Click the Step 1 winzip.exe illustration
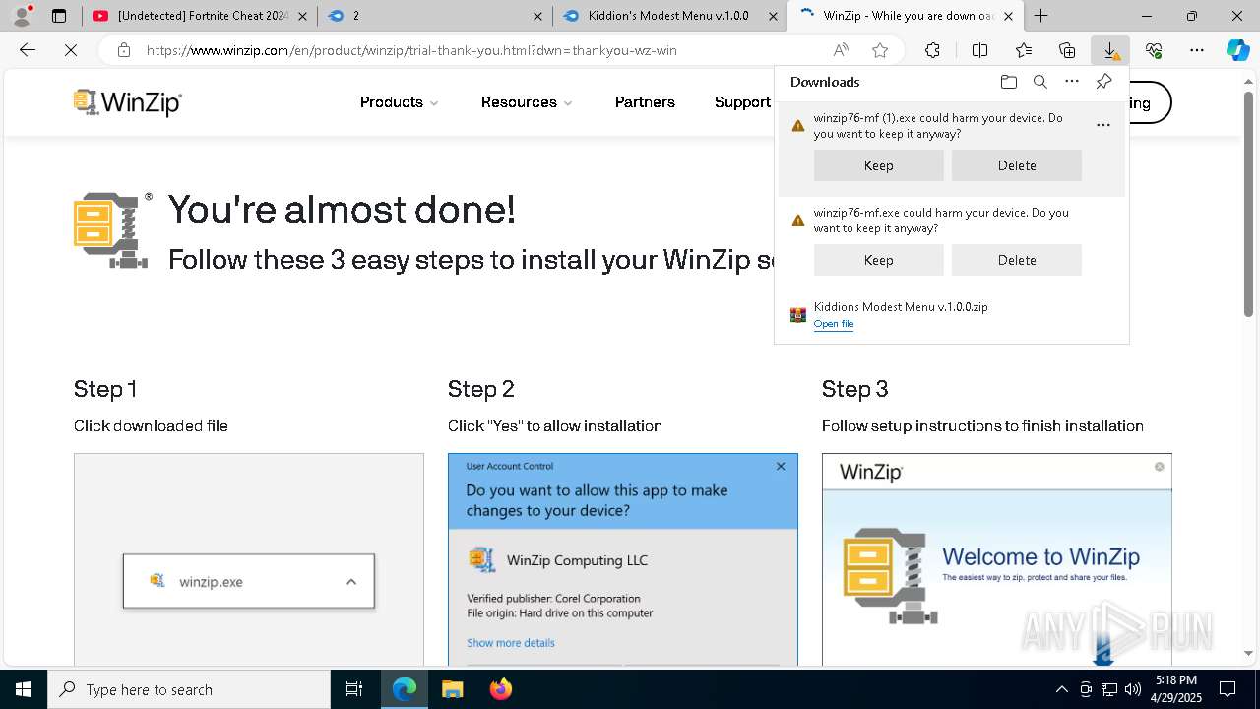Viewport: 1260px width, 709px height. click(x=248, y=559)
